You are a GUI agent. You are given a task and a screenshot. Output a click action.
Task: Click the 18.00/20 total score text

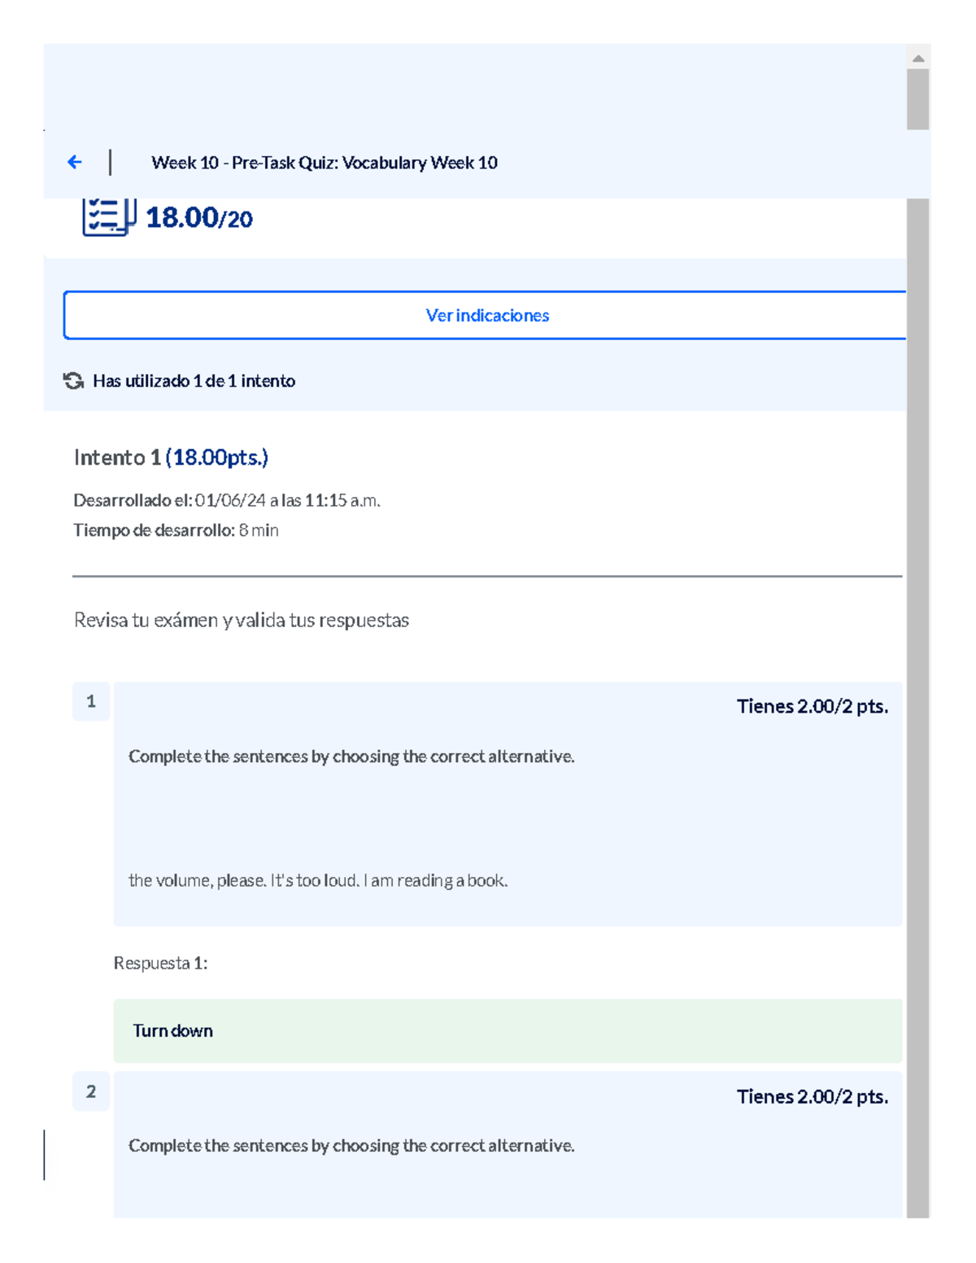[199, 218]
